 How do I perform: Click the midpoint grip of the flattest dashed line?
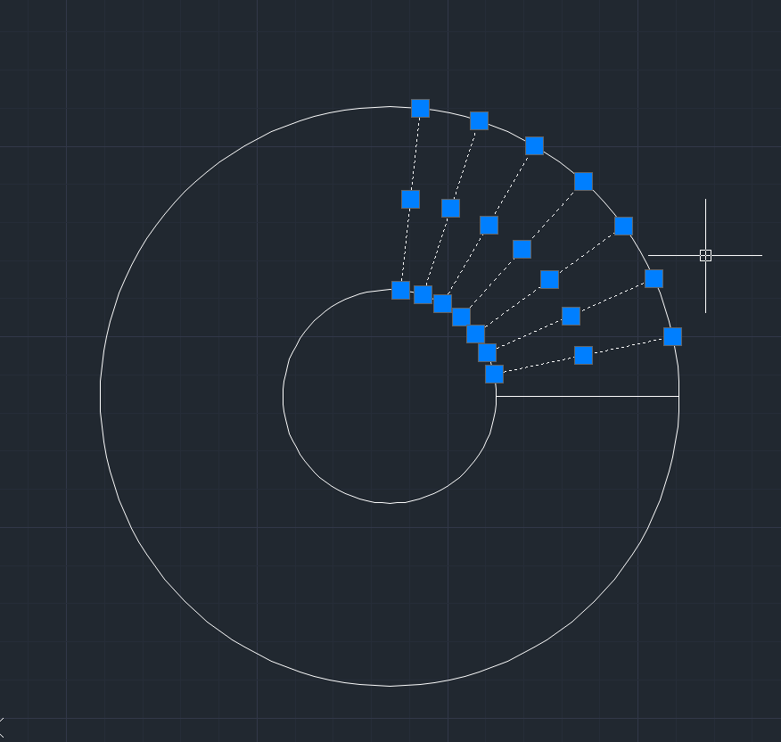[x=583, y=355]
